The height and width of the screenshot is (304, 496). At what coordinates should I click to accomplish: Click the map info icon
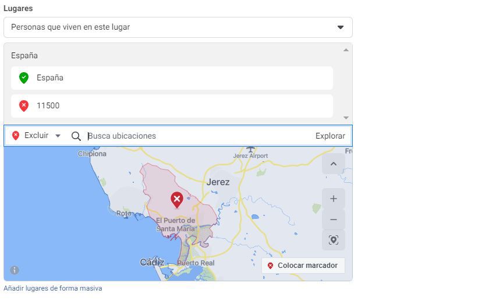(x=15, y=270)
